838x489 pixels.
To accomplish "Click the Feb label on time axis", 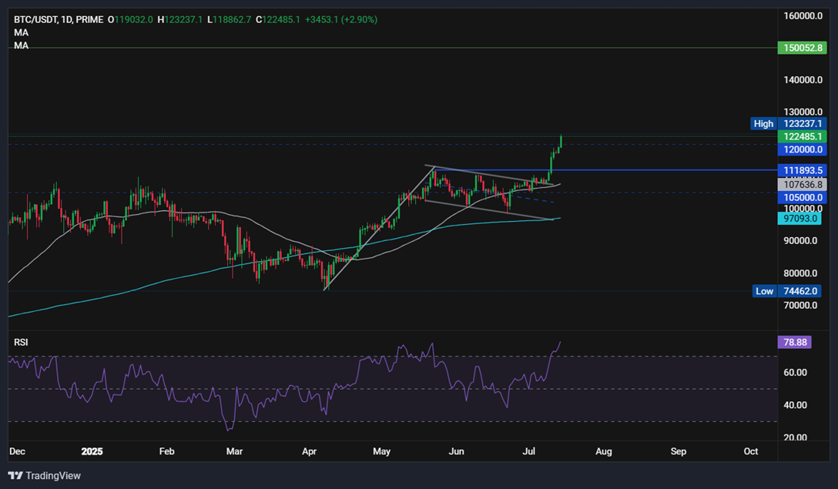I will 166,451.
